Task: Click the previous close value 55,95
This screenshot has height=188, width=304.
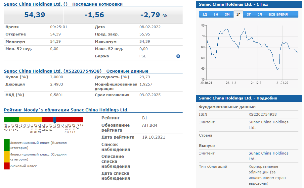Action: tap(145, 34)
